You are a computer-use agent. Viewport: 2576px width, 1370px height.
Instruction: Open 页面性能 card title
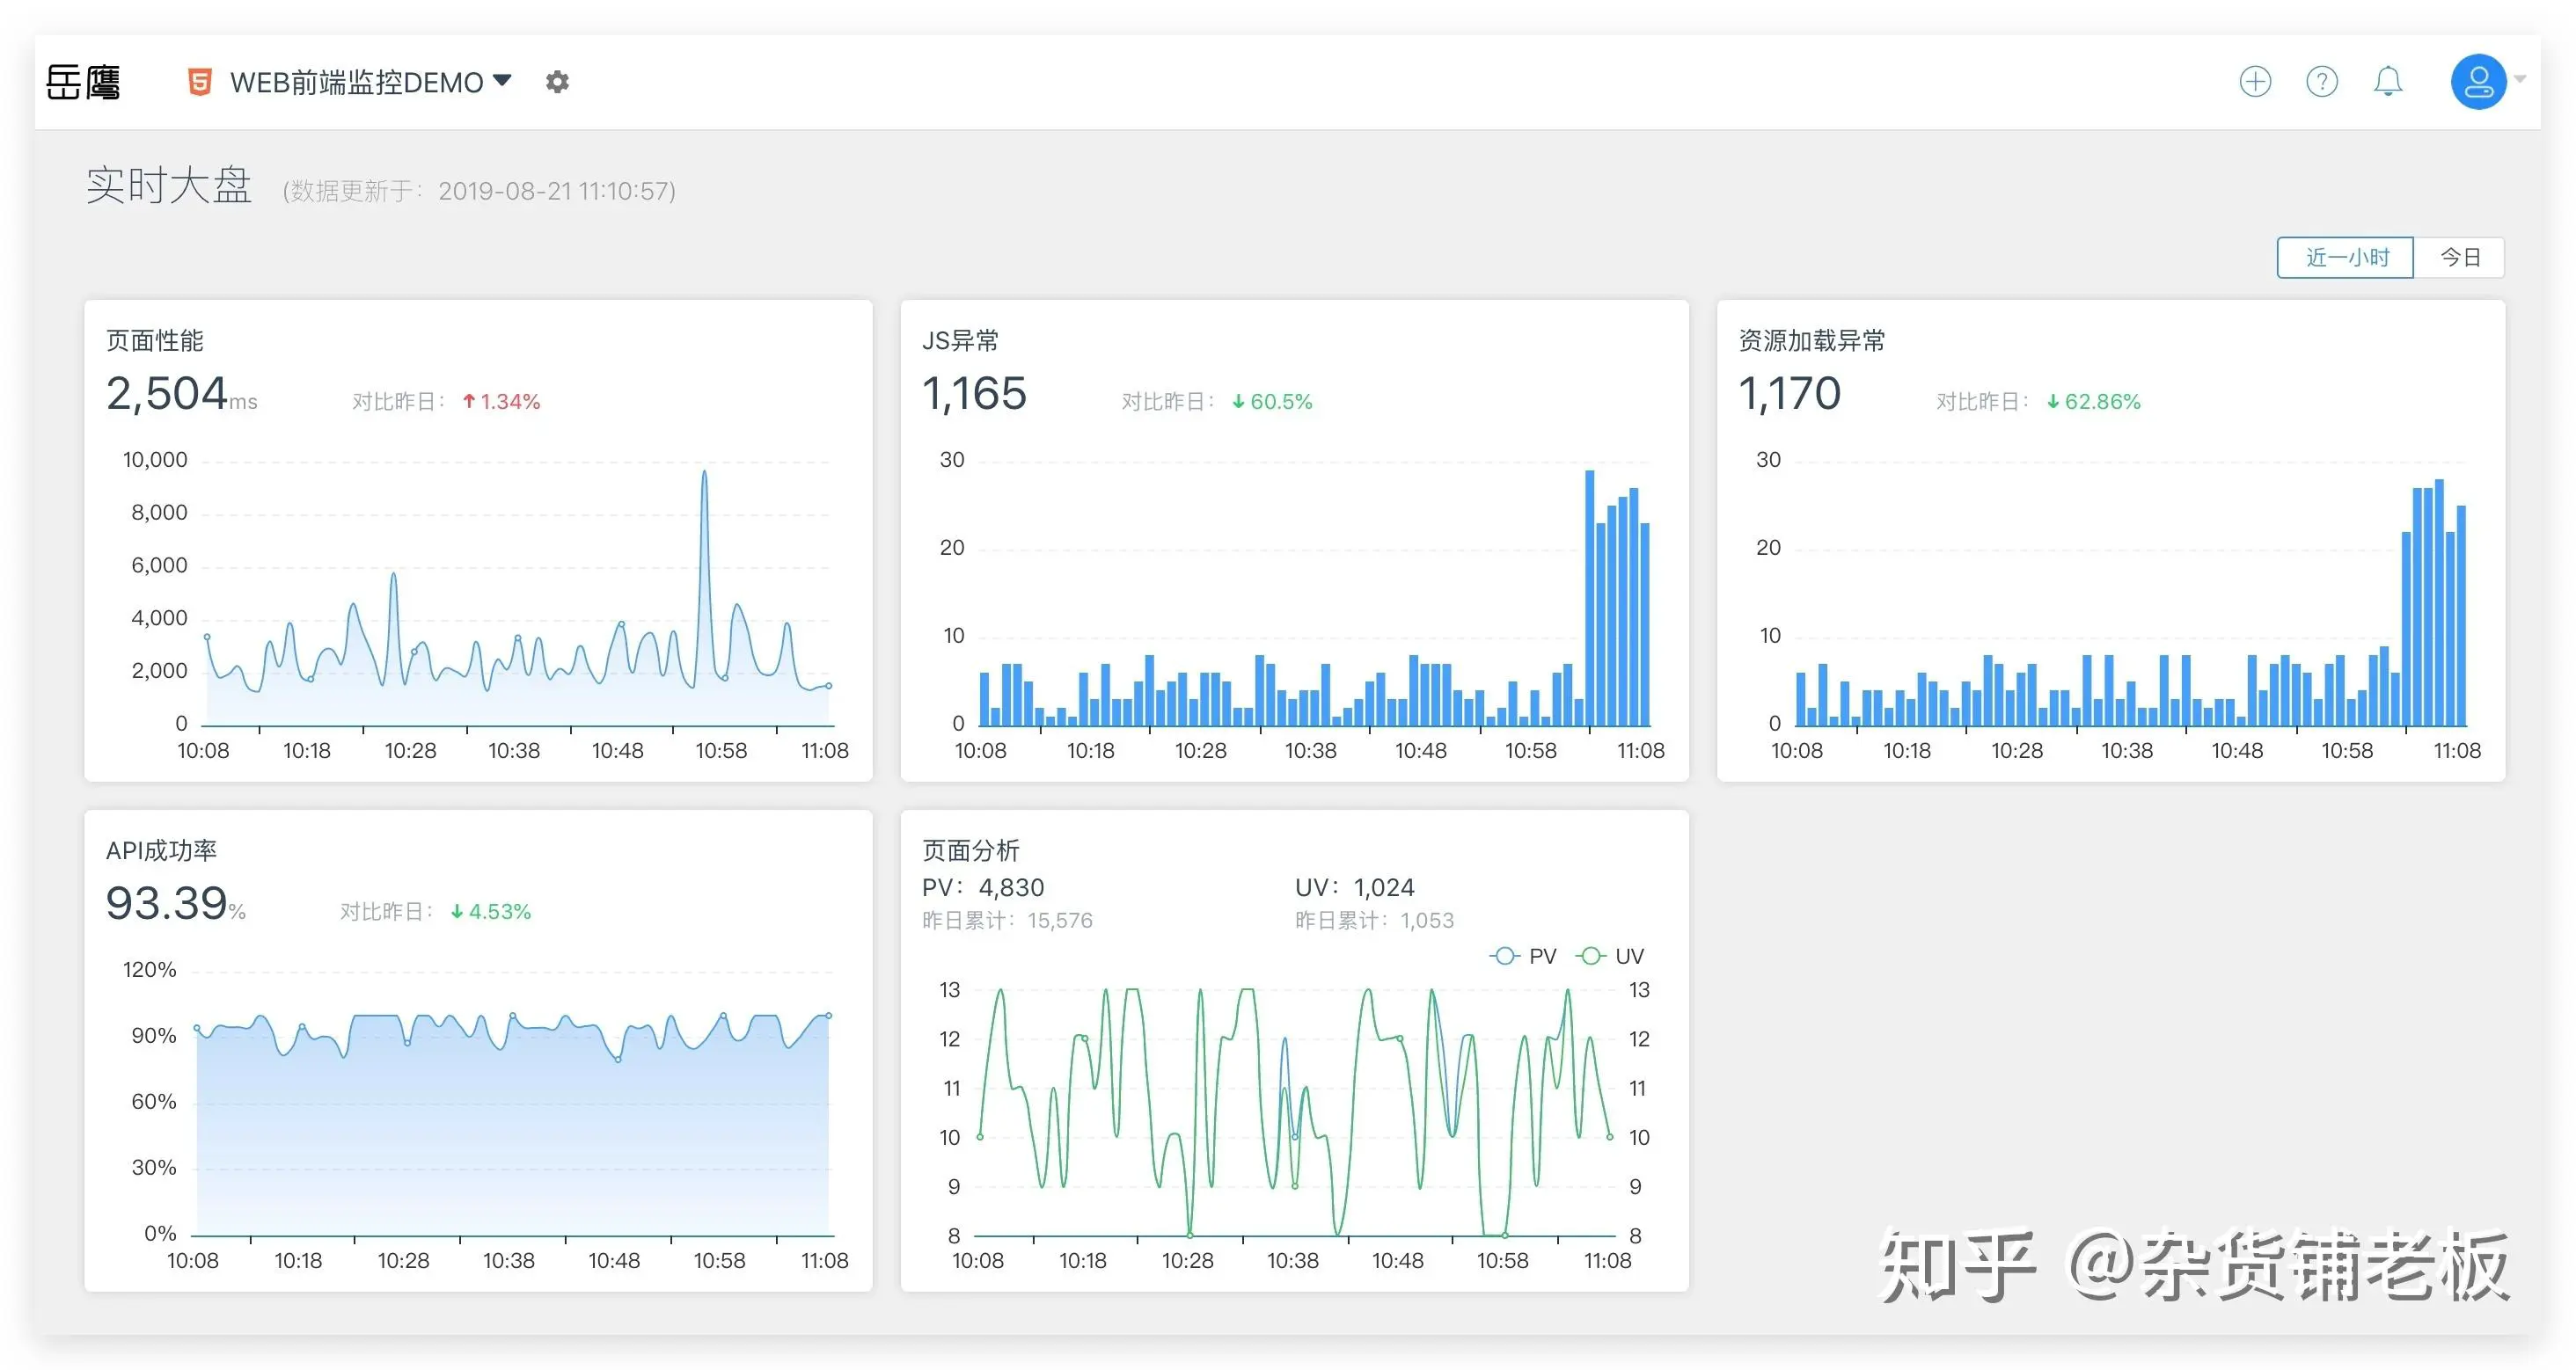154,341
